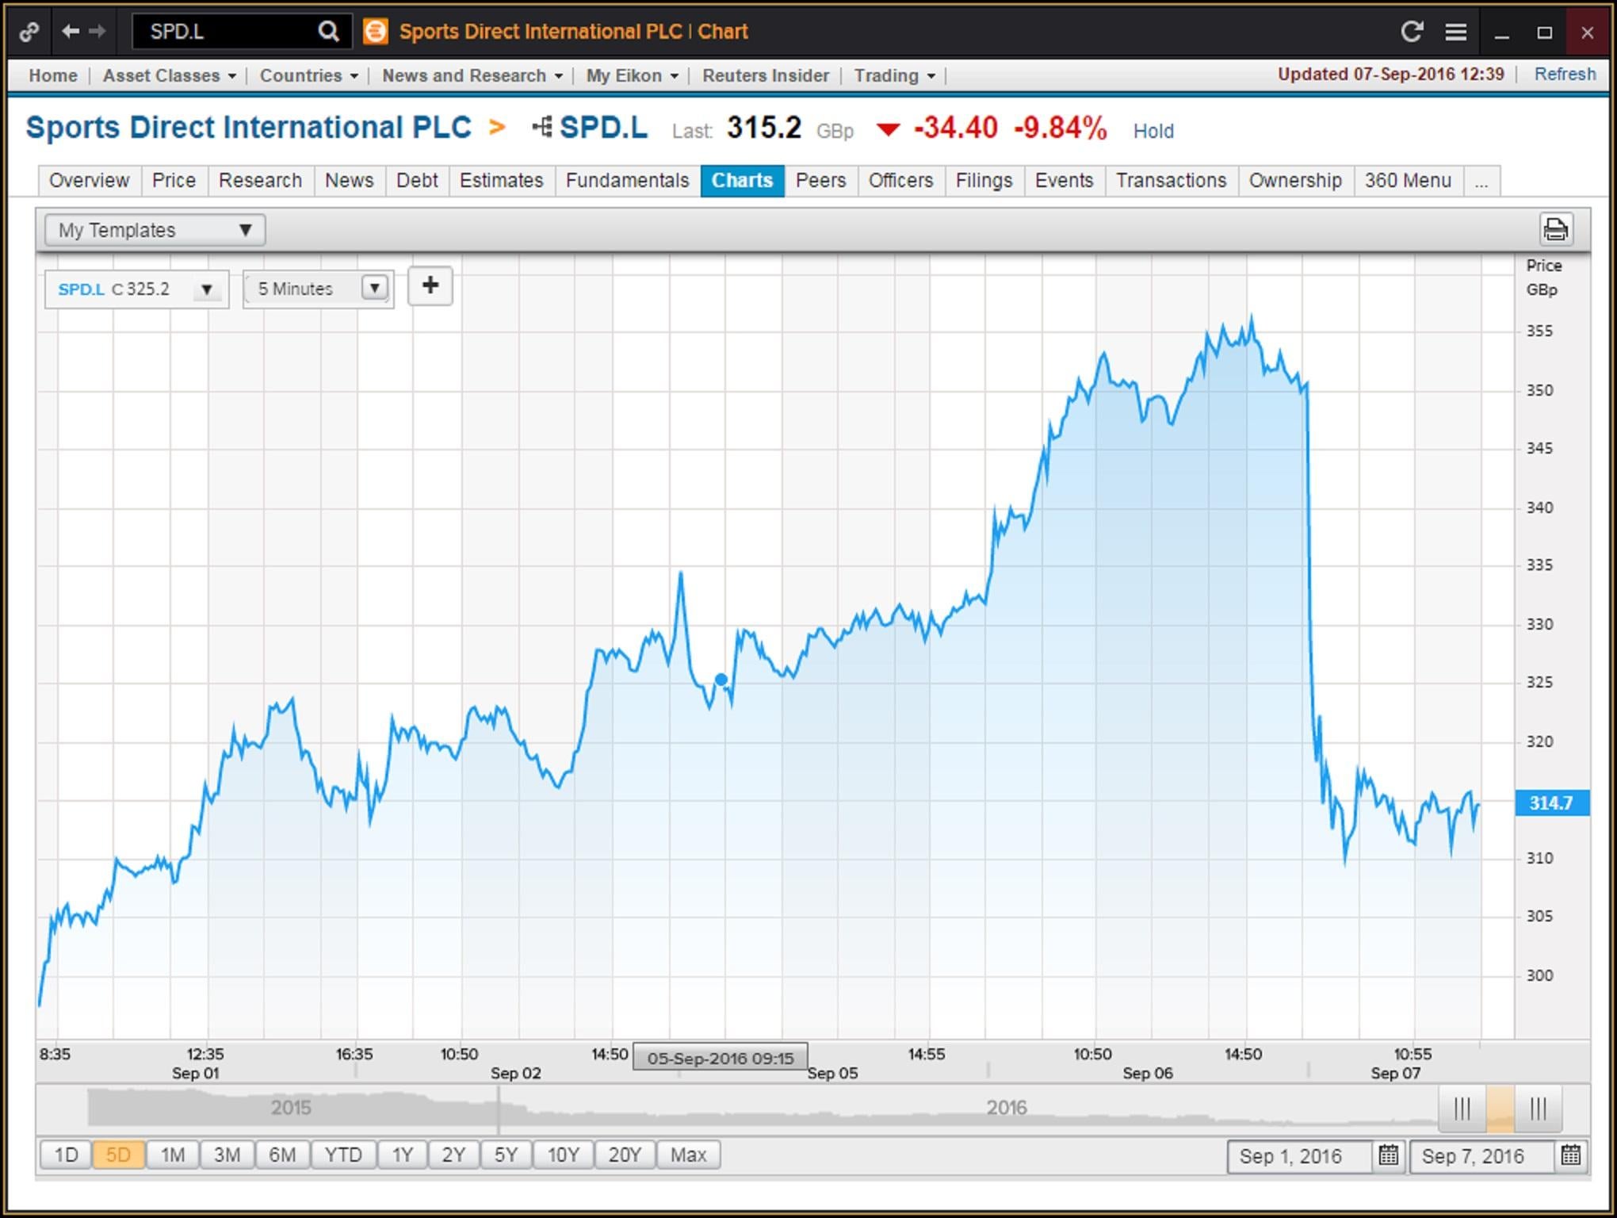
Task: Select the 2Y time range
Action: pos(453,1155)
